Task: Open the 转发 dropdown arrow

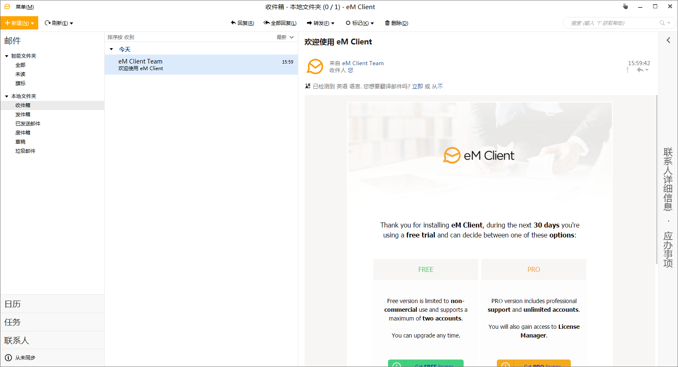Action: 333,23
